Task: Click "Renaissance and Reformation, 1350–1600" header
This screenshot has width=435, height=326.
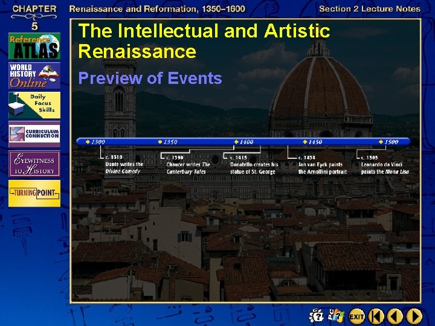Action: [x=157, y=9]
